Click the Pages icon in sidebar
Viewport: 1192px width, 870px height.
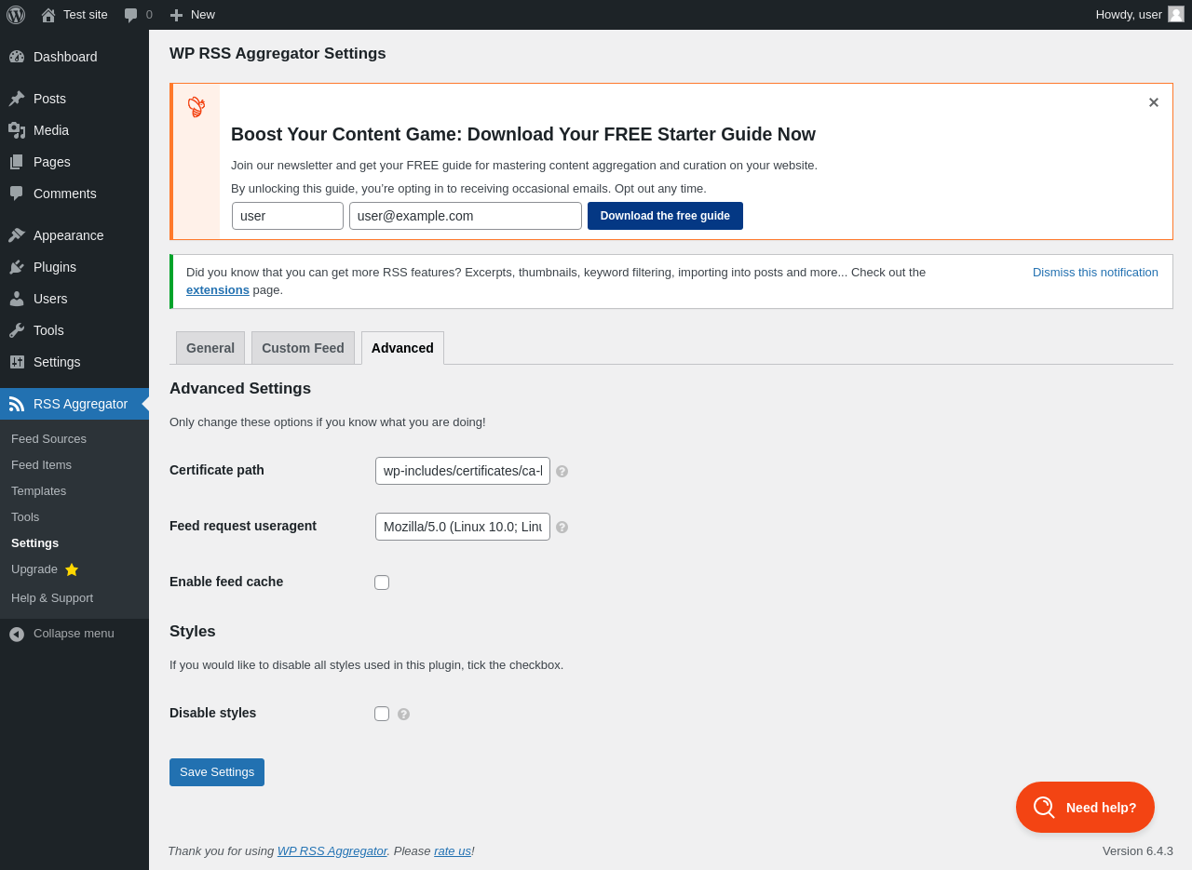(17, 162)
